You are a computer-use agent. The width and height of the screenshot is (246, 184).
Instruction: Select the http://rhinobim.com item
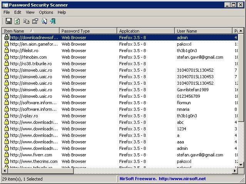coord(28,57)
